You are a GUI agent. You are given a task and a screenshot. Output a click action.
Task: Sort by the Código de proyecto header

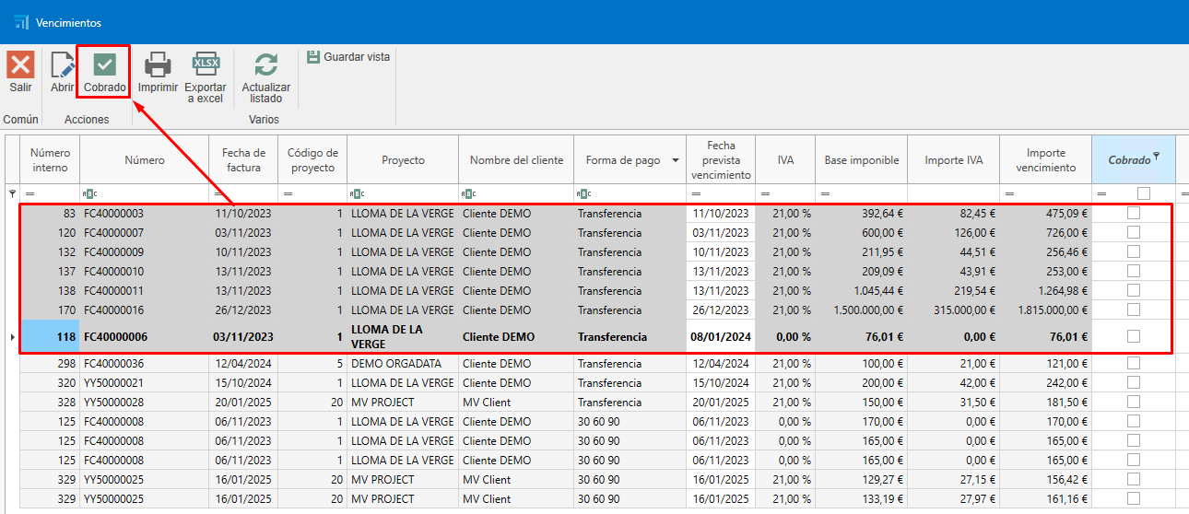tap(312, 159)
